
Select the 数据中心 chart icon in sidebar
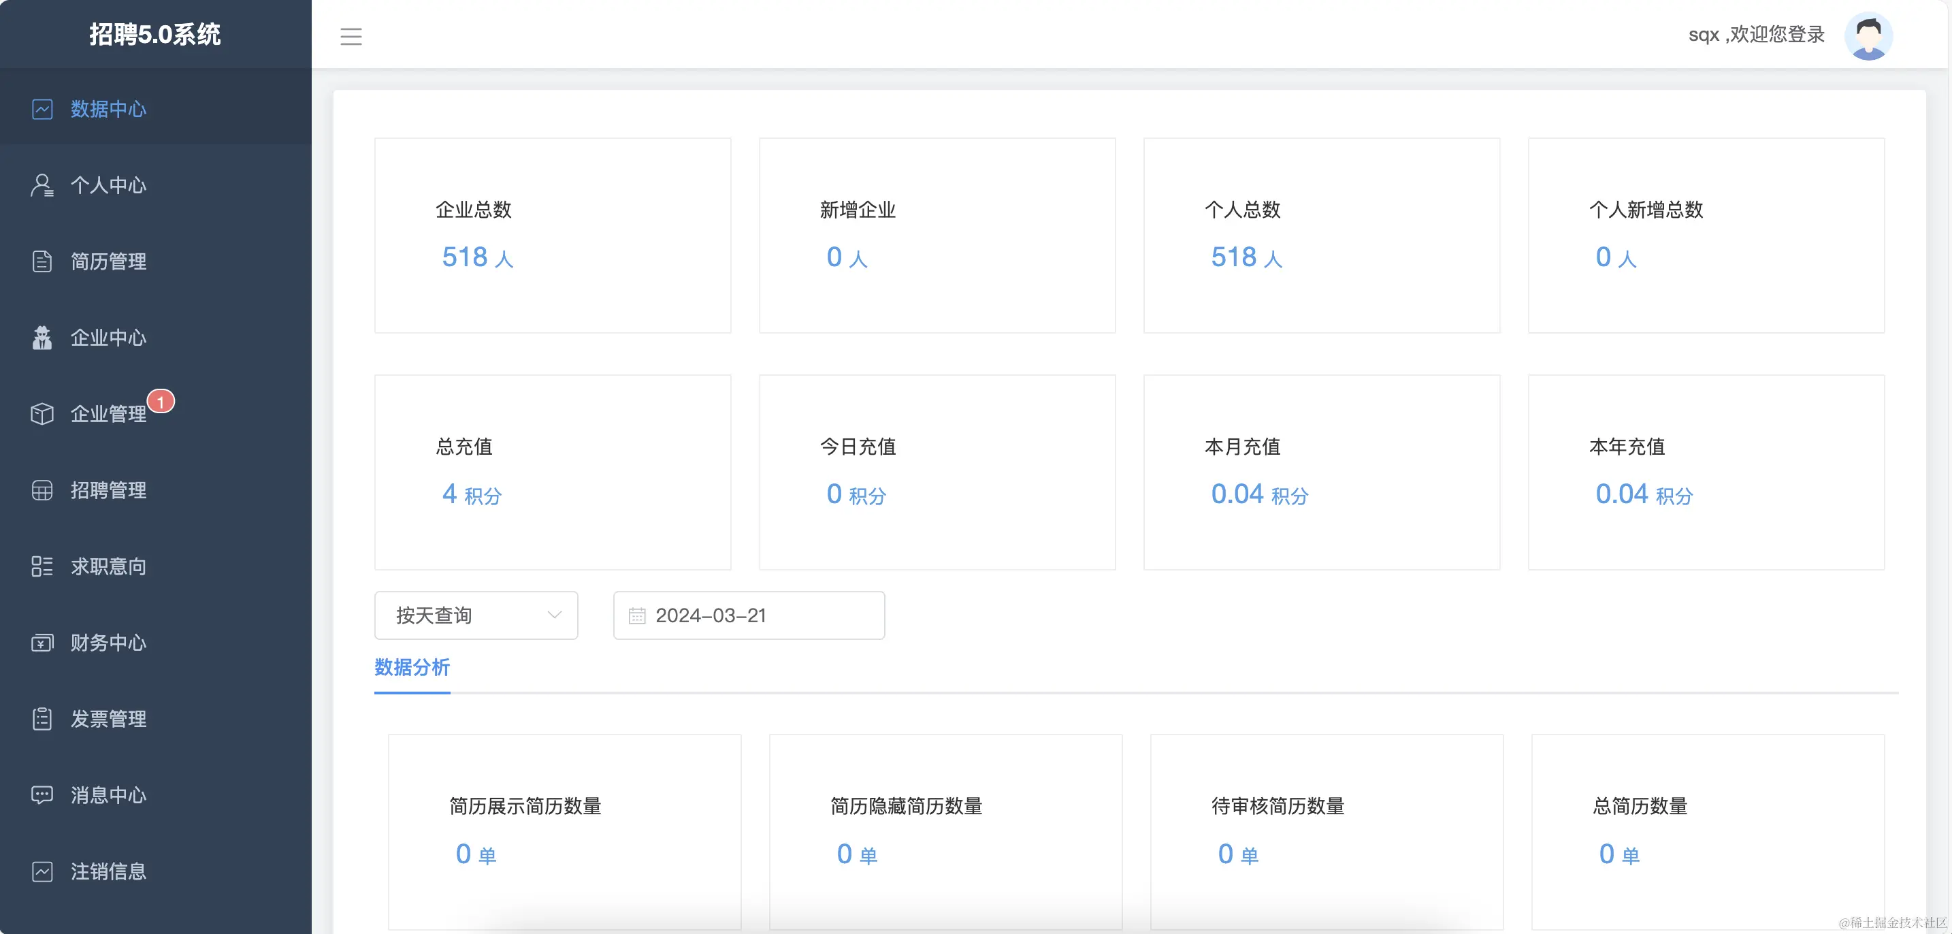(x=42, y=109)
